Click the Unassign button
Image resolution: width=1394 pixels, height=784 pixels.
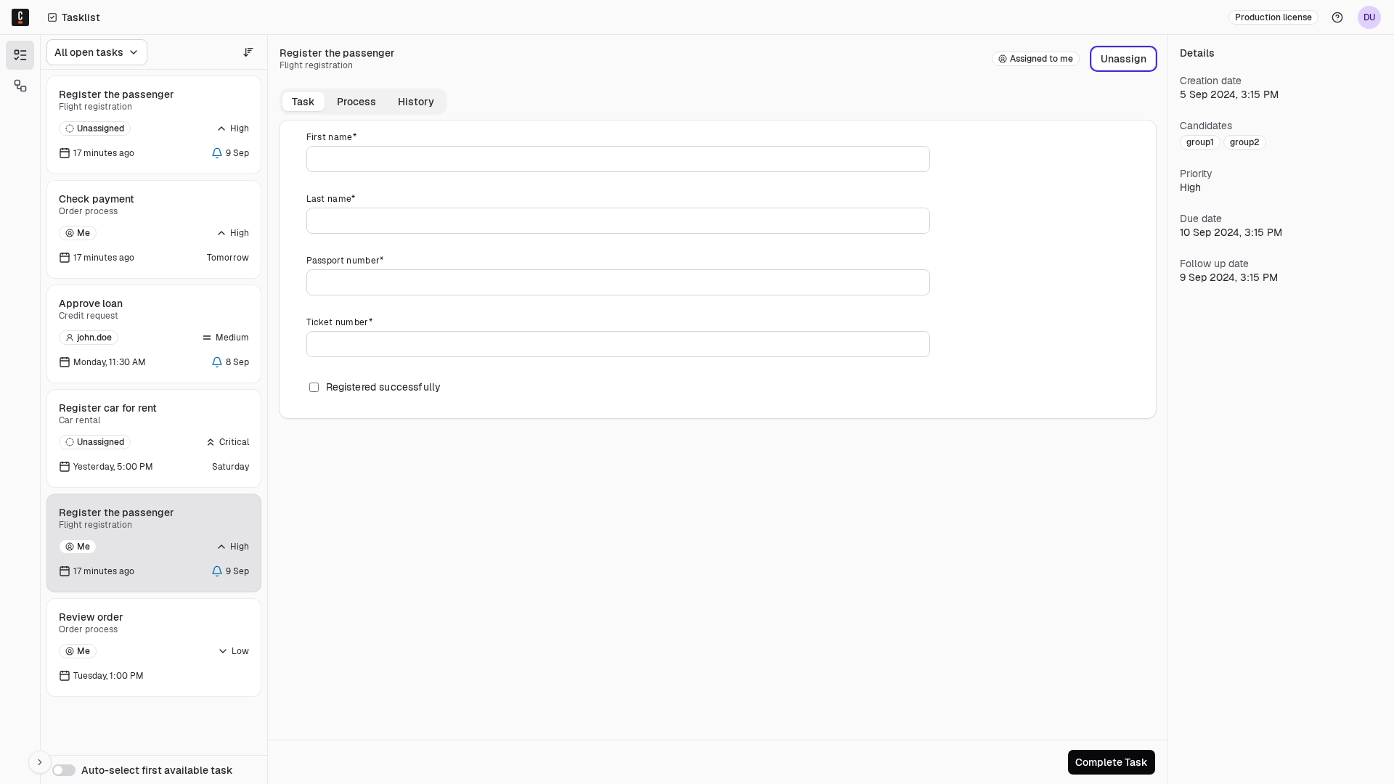1123,59
